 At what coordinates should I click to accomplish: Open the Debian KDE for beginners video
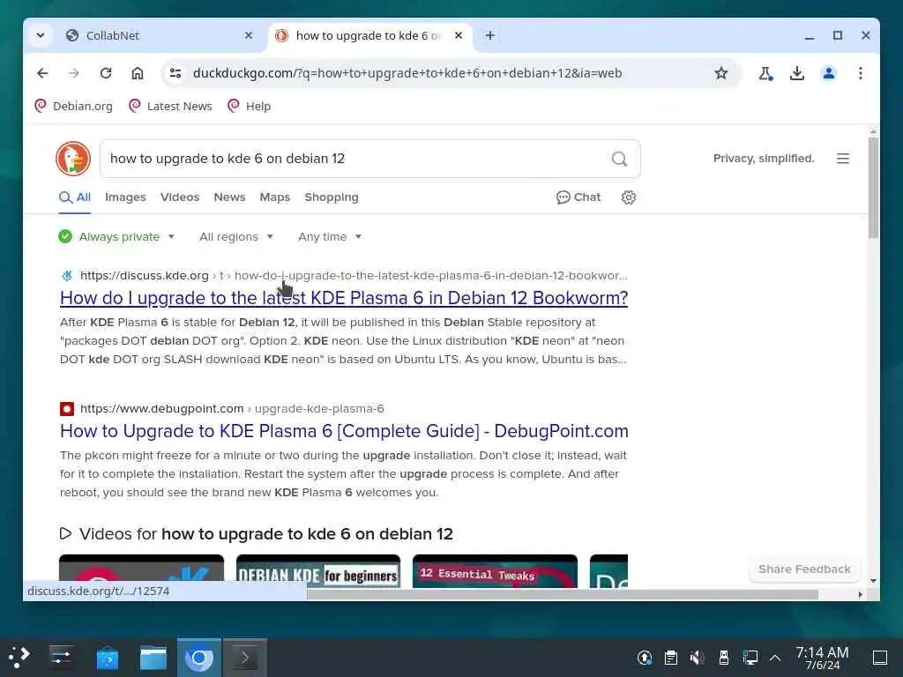318,570
